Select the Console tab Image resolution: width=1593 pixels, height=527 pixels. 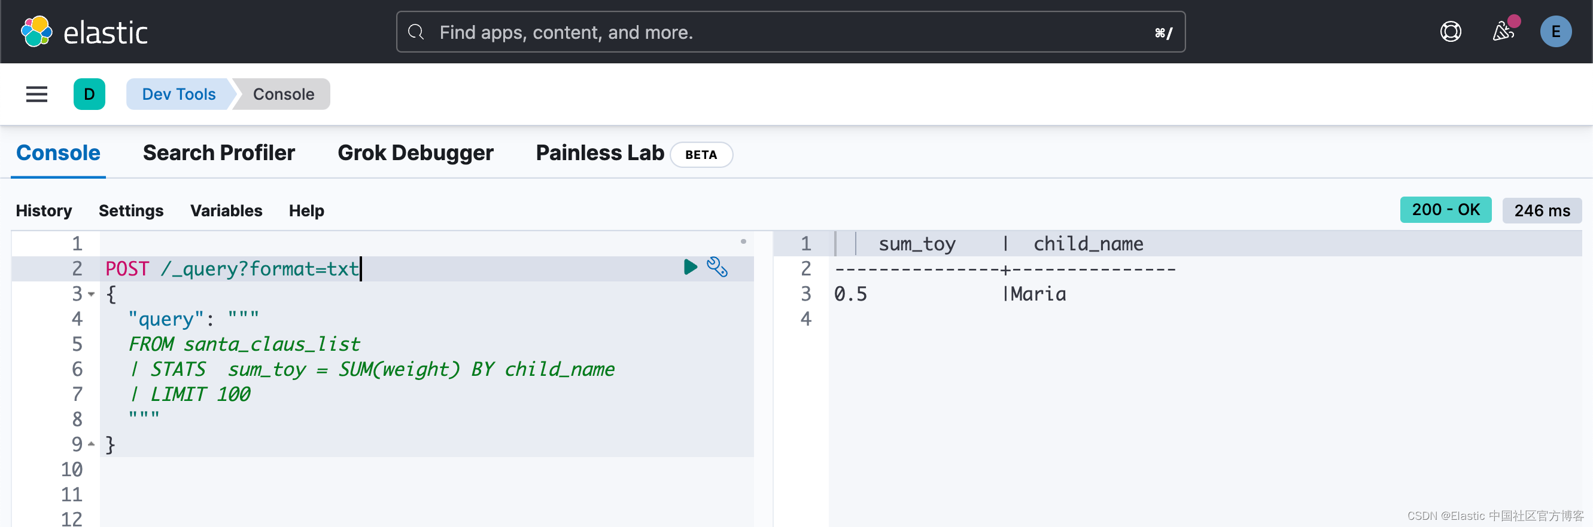click(x=58, y=153)
